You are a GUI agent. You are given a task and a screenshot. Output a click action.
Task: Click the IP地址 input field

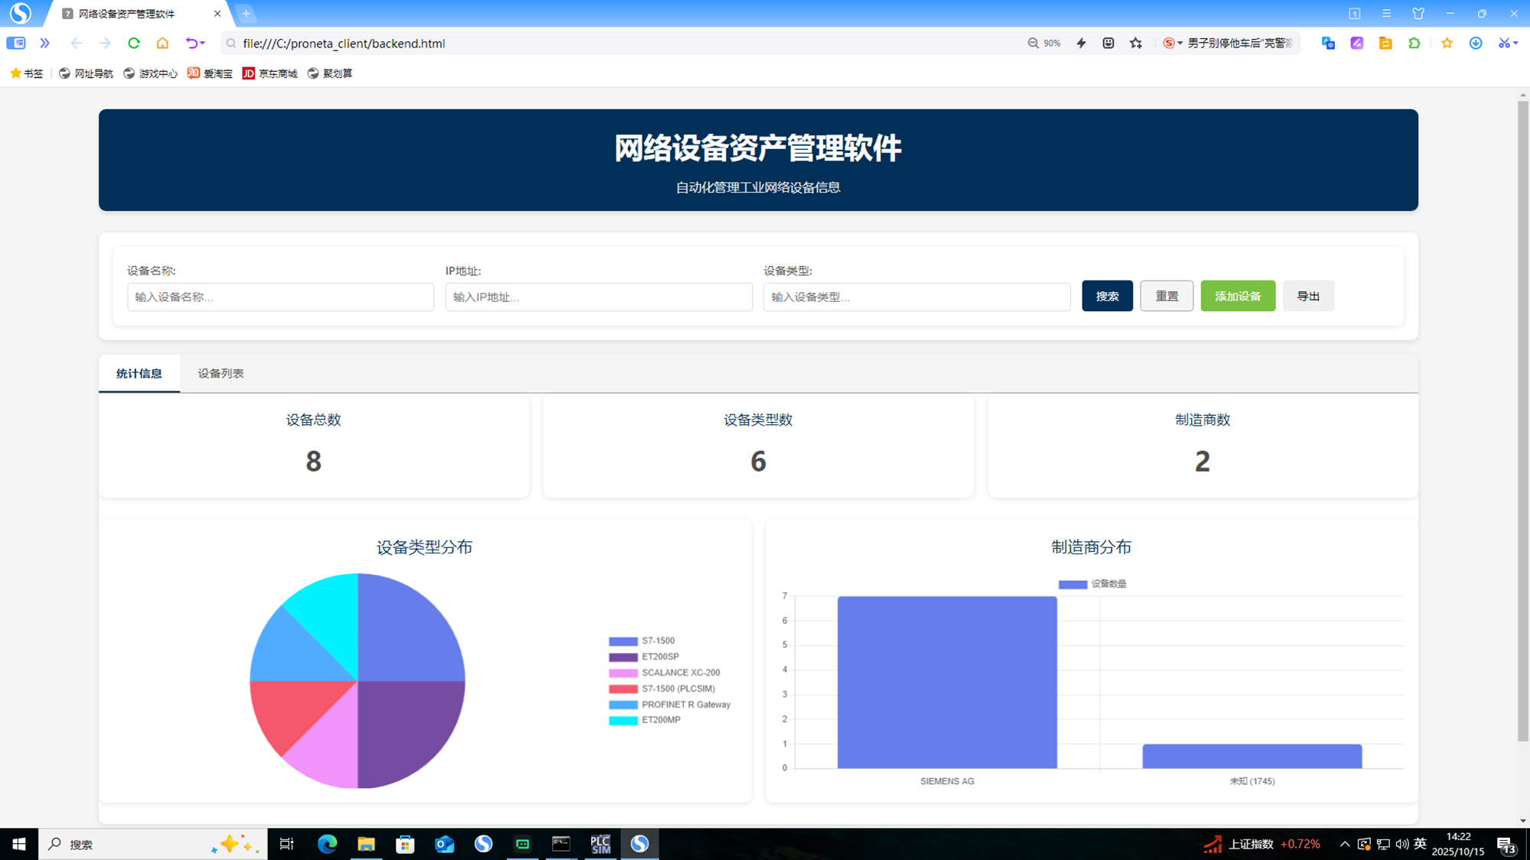(598, 297)
